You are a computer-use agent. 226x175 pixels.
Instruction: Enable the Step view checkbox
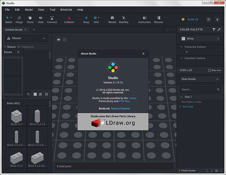click(x=209, y=70)
